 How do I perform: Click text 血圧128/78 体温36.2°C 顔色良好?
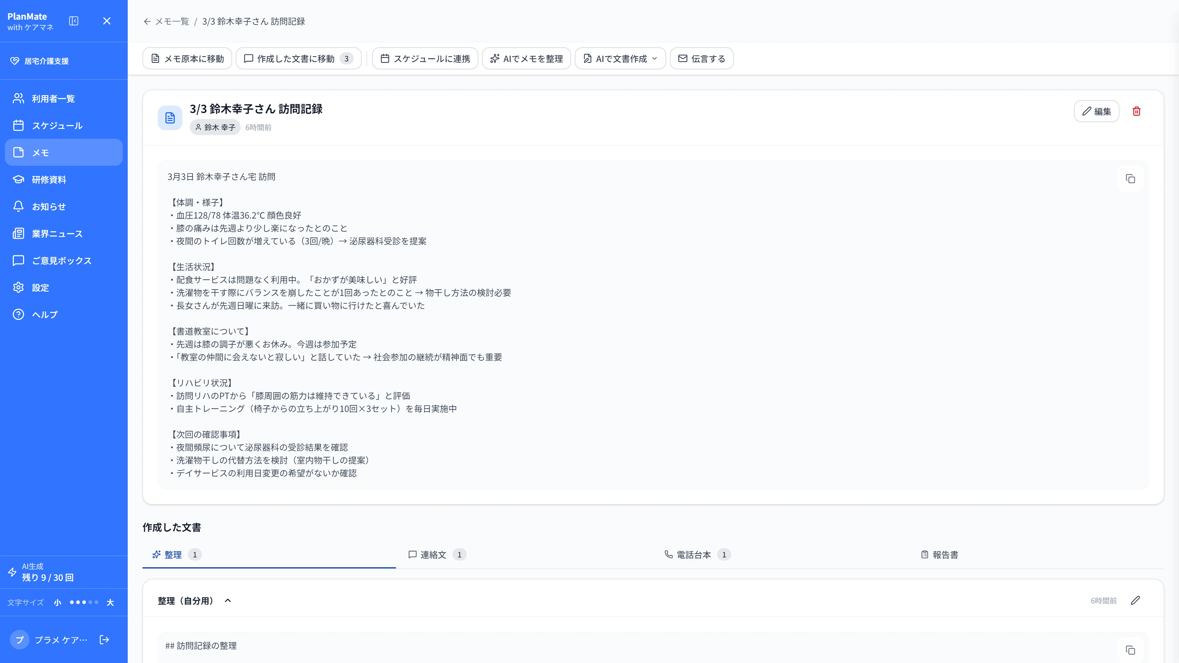[239, 215]
